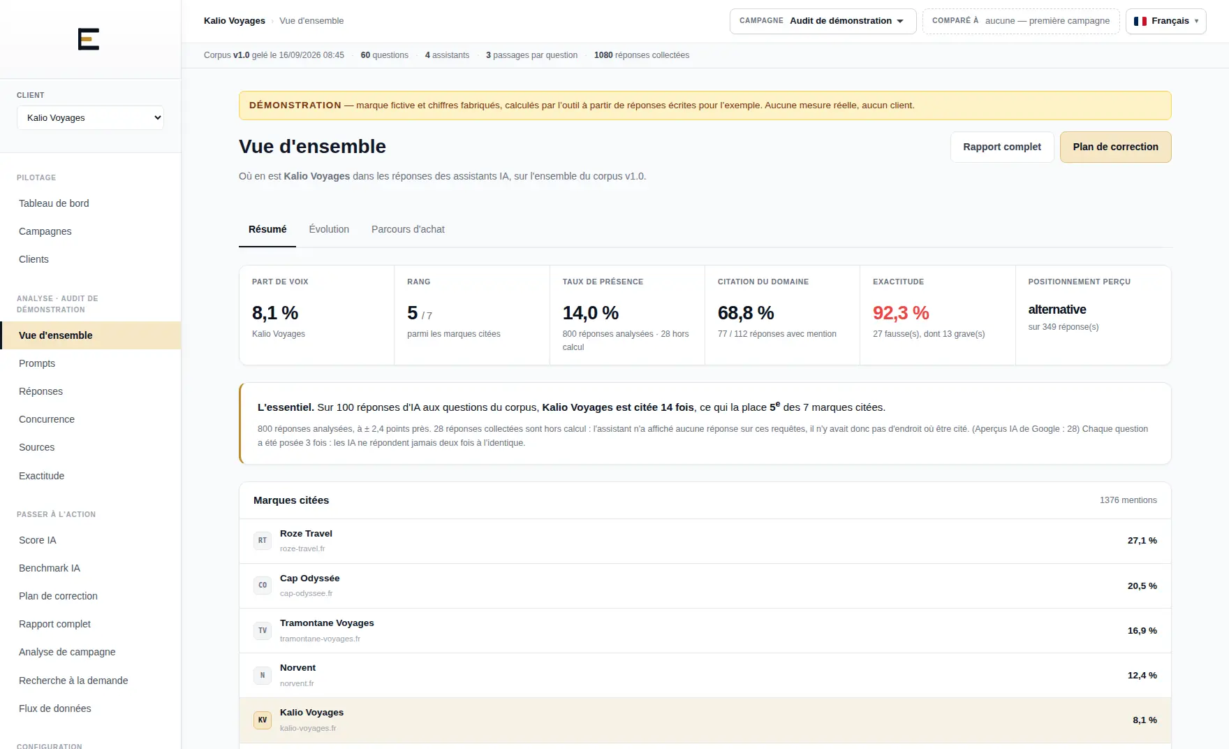
Task: Open Campagnes in the sidebar
Action: [x=91, y=231]
